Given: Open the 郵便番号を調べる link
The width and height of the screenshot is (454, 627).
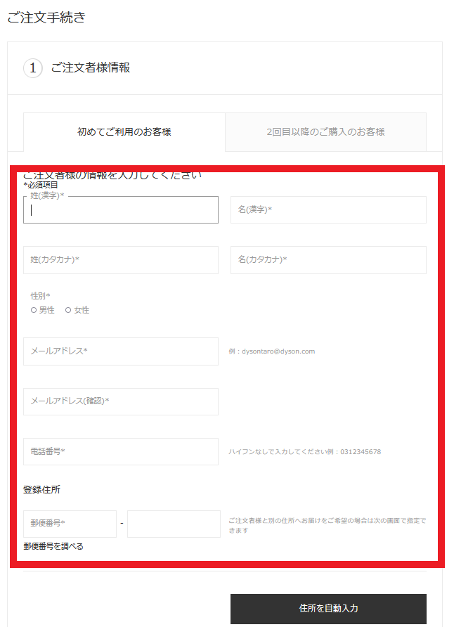Looking at the screenshot, I should 53,546.
